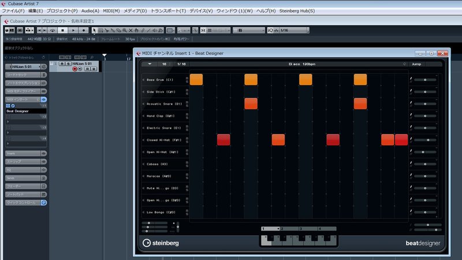Click the 1/16 step resolution field
This screenshot has height=260, width=462.
[x=181, y=64]
